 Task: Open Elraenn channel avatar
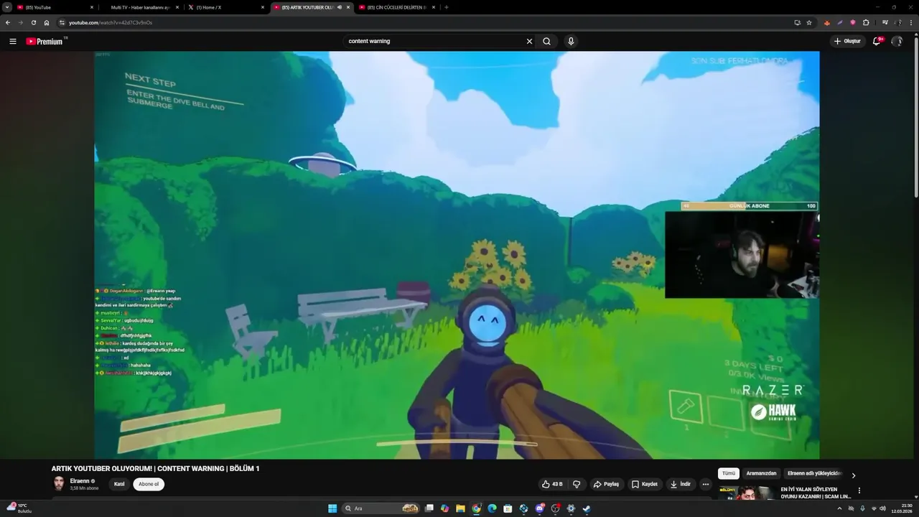[58, 483]
